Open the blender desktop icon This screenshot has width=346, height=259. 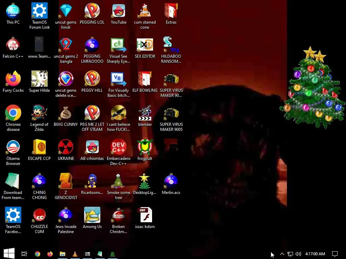point(145,116)
